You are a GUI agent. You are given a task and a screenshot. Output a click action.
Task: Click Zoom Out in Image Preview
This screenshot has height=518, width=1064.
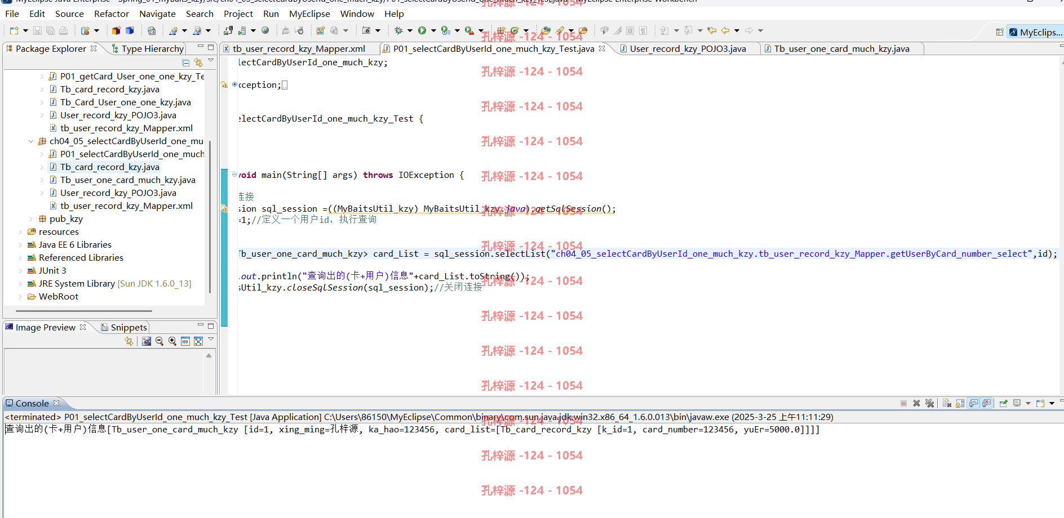point(159,341)
